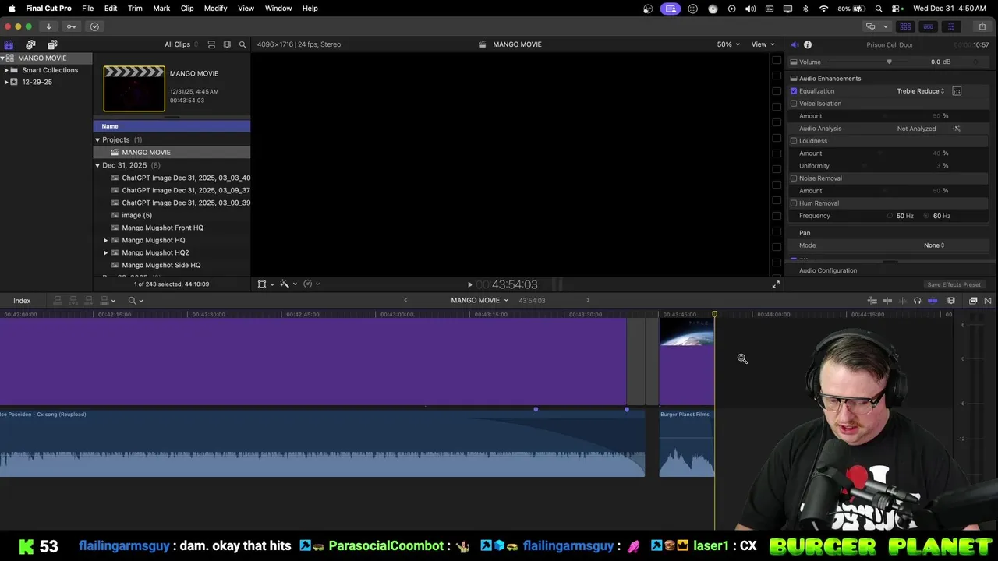Collapse Projects section
This screenshot has height=561, width=998.
[x=97, y=140]
